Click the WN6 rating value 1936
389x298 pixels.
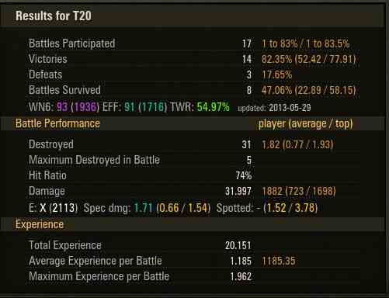coord(85,107)
